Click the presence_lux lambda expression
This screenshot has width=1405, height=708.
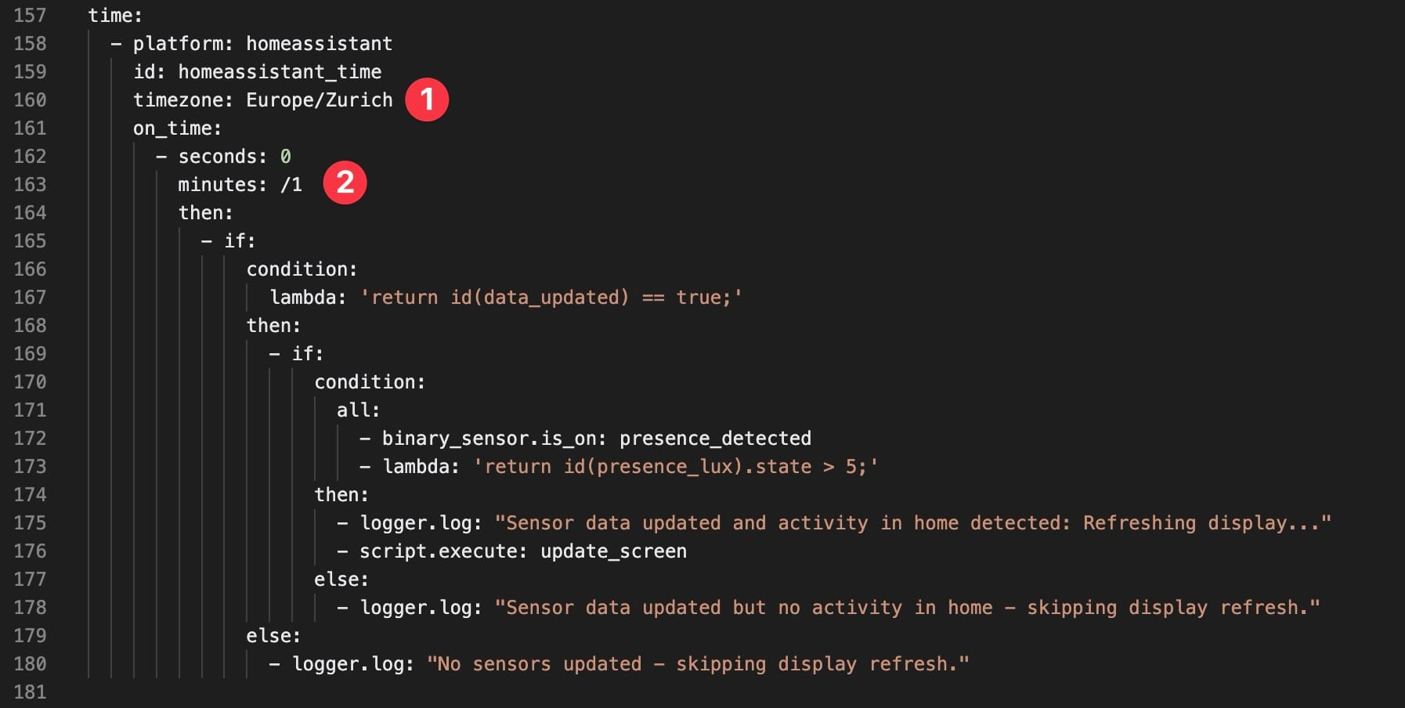[676, 467]
